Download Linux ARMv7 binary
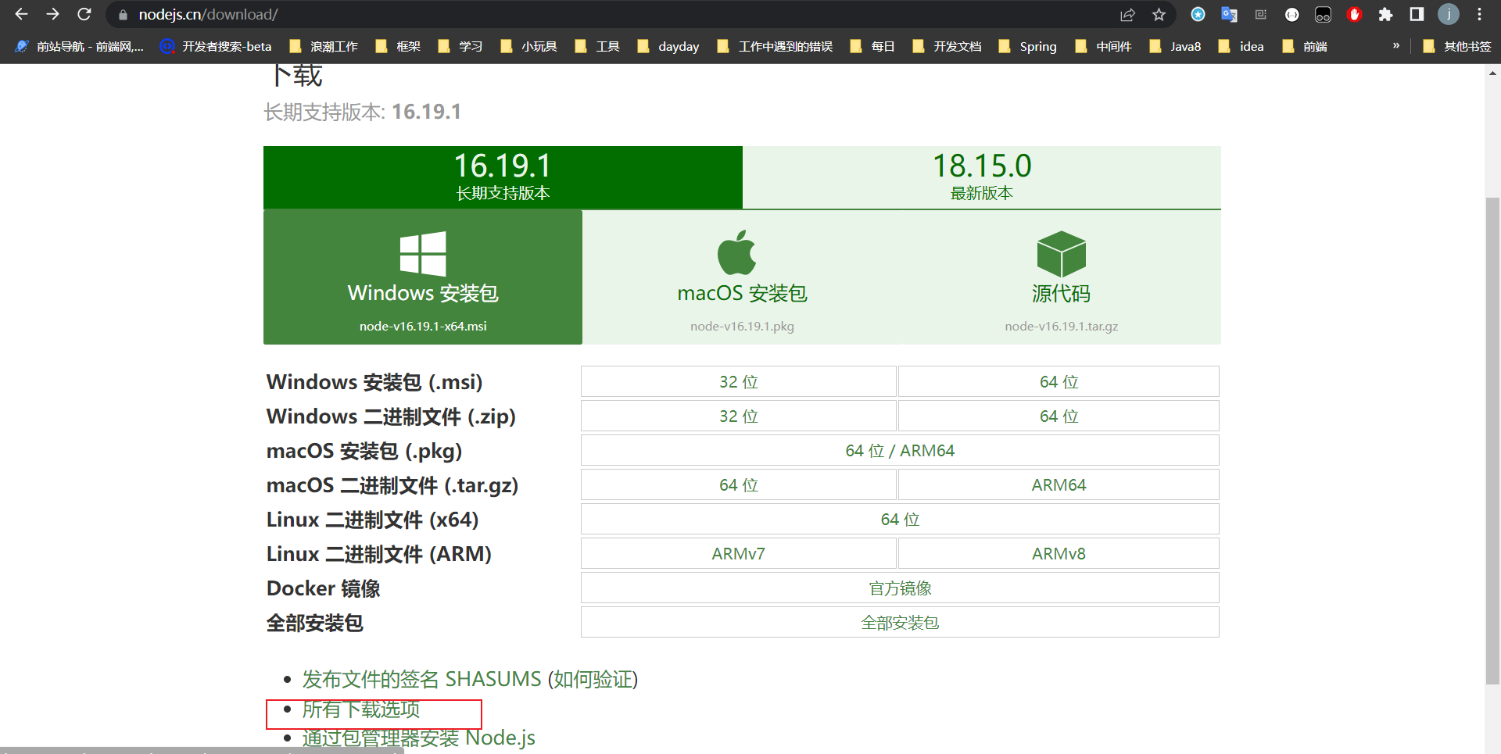This screenshot has height=754, width=1501. coord(739,553)
